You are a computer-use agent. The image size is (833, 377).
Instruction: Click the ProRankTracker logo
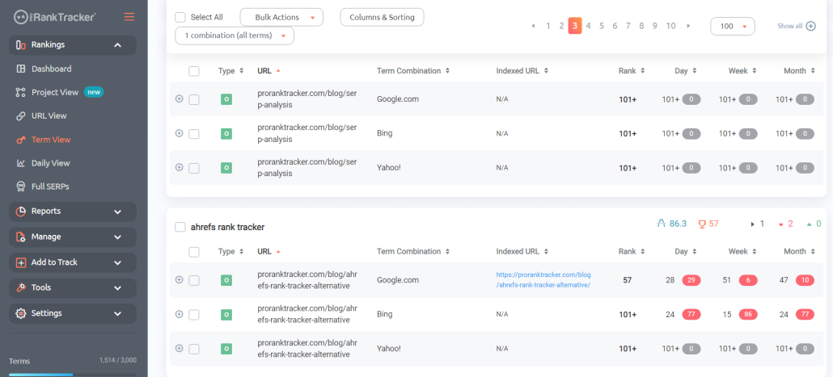pos(55,17)
